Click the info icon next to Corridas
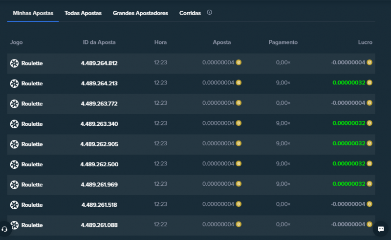 coord(210,12)
